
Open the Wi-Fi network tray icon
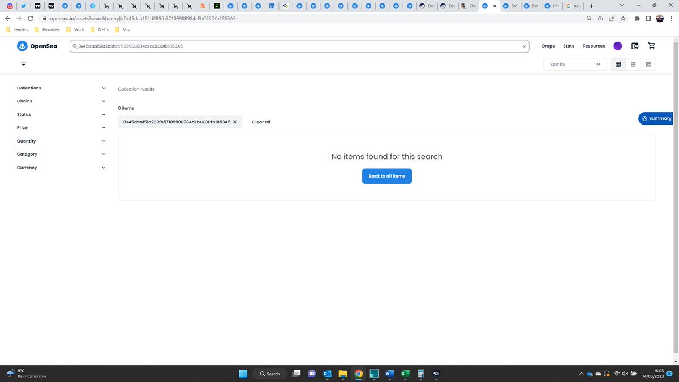617,374
